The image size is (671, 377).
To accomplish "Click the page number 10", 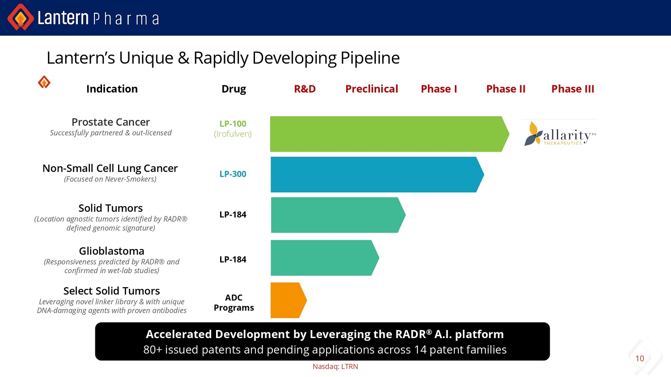I will (x=640, y=359).
